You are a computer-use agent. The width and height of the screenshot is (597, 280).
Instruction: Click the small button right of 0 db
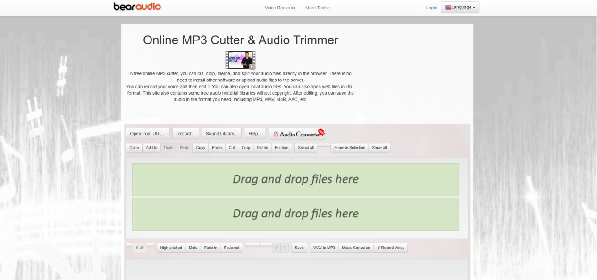click(x=150, y=245)
